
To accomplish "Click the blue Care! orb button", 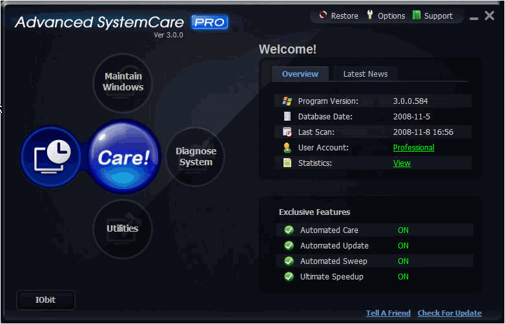I will (124, 157).
